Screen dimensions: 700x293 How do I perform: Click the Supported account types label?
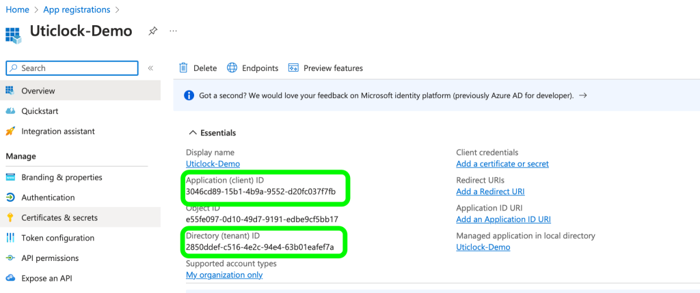(x=231, y=264)
